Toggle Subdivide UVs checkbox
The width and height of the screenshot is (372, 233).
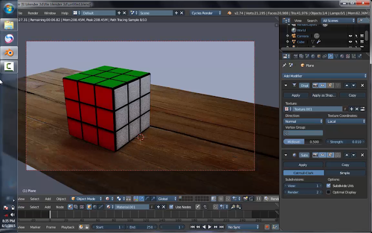pyautogui.click(x=328, y=185)
